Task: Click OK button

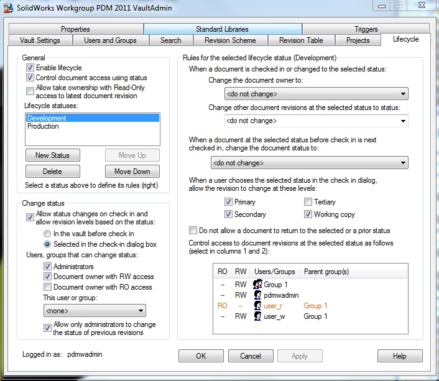Action: (x=201, y=356)
